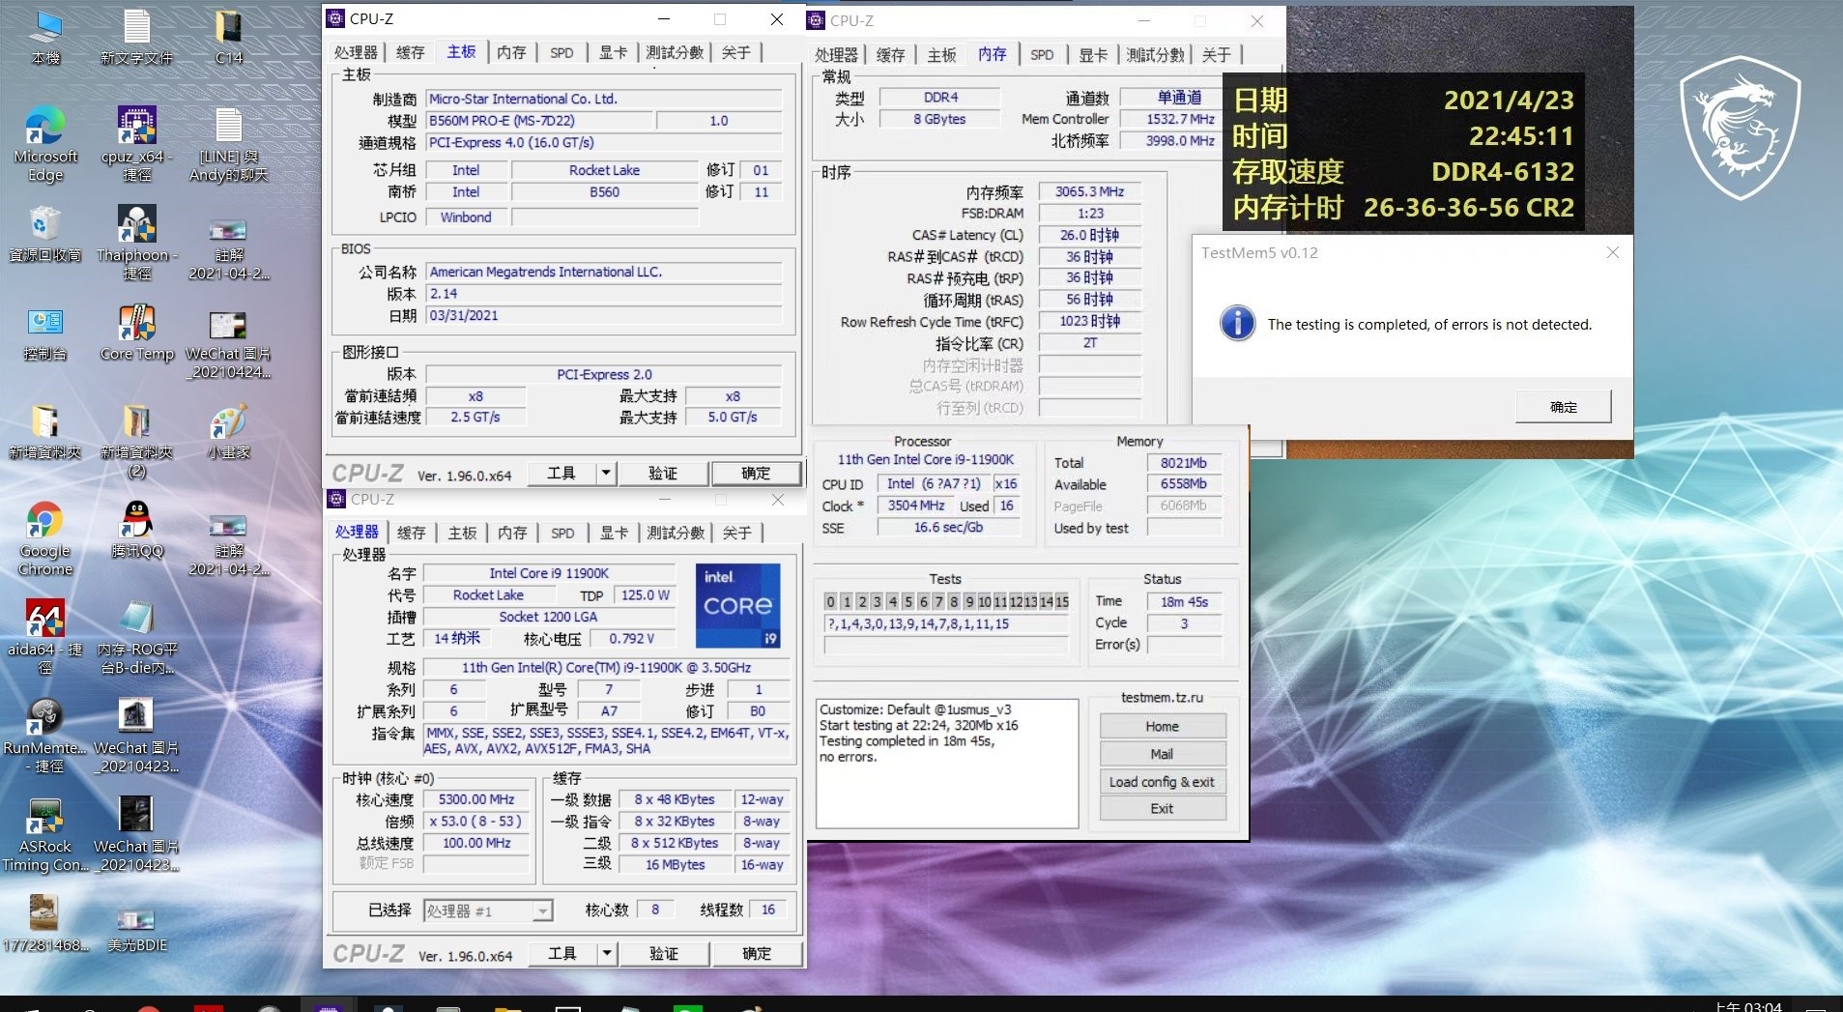Expand the 工具 dropdown arrow in processor CPU-Z window
The image size is (1843, 1012).
coord(607,953)
